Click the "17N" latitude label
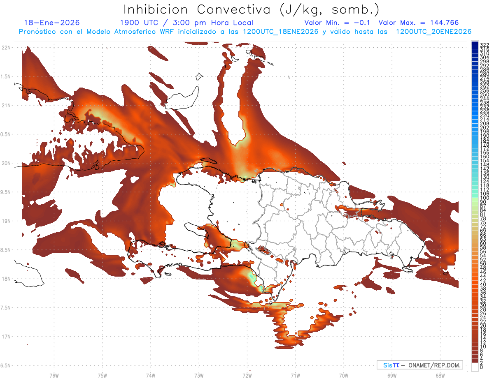The height and width of the screenshot is (381, 494). [6, 337]
